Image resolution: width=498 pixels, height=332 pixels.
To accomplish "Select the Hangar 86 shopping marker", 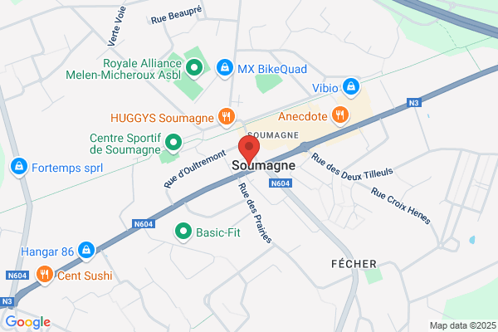I will pos(86,251).
